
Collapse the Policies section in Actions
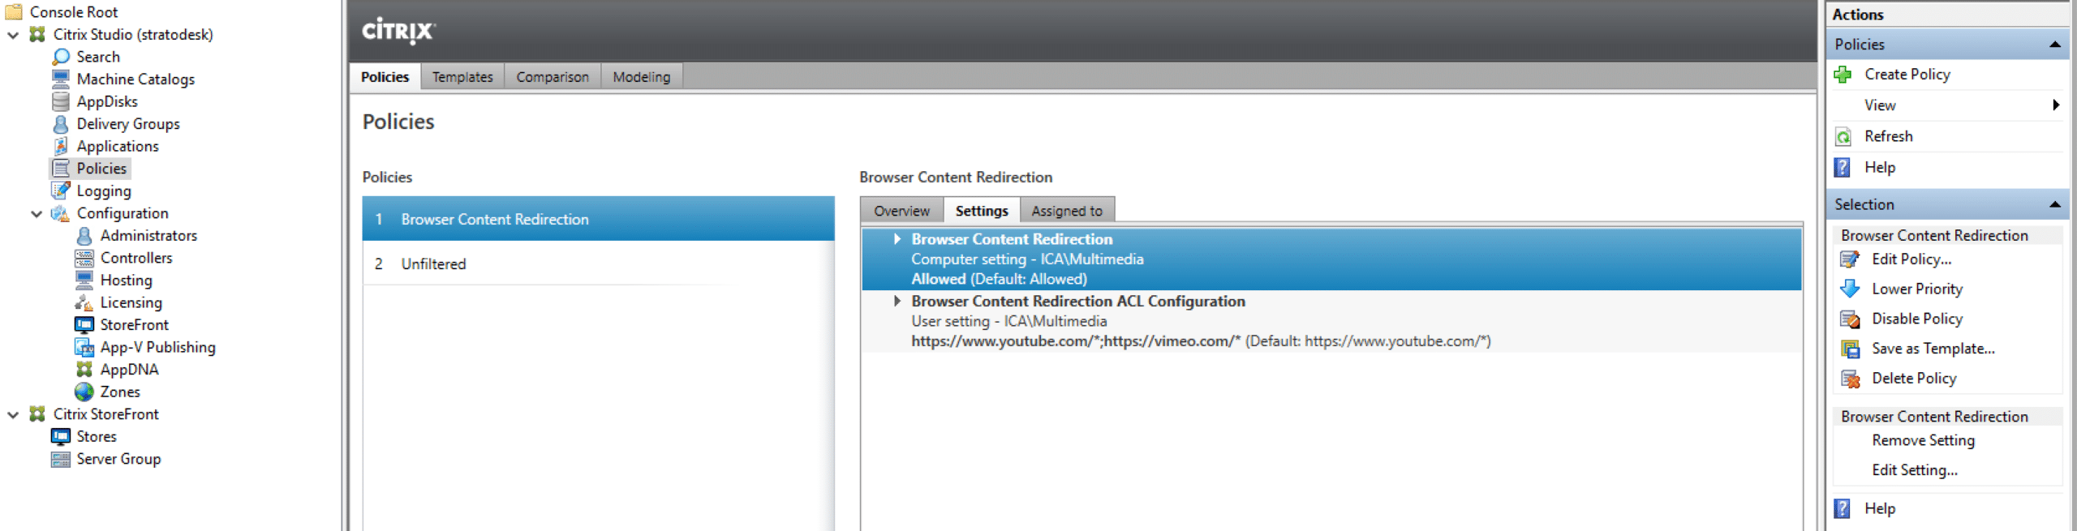[x=2055, y=45]
